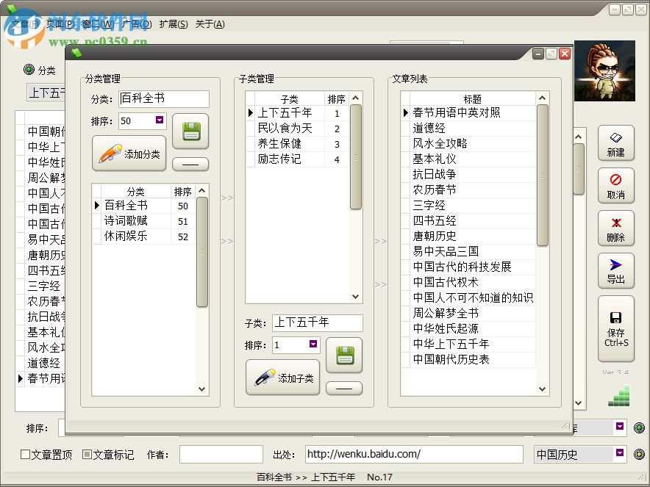Click the 出处 URL input field
The height and width of the screenshot is (487, 650).
414,454
